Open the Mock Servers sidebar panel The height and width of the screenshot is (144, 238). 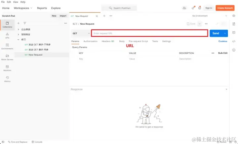(7, 57)
